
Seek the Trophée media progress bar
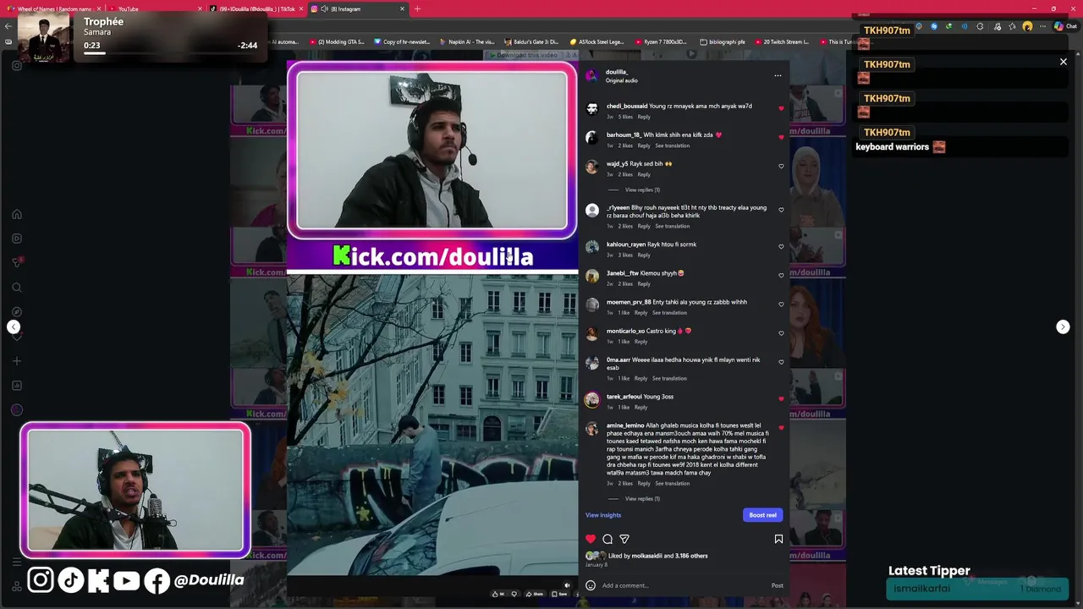pos(169,53)
